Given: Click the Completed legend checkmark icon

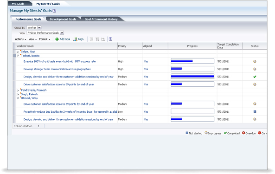Looking at the screenshot, I should point(225,133).
